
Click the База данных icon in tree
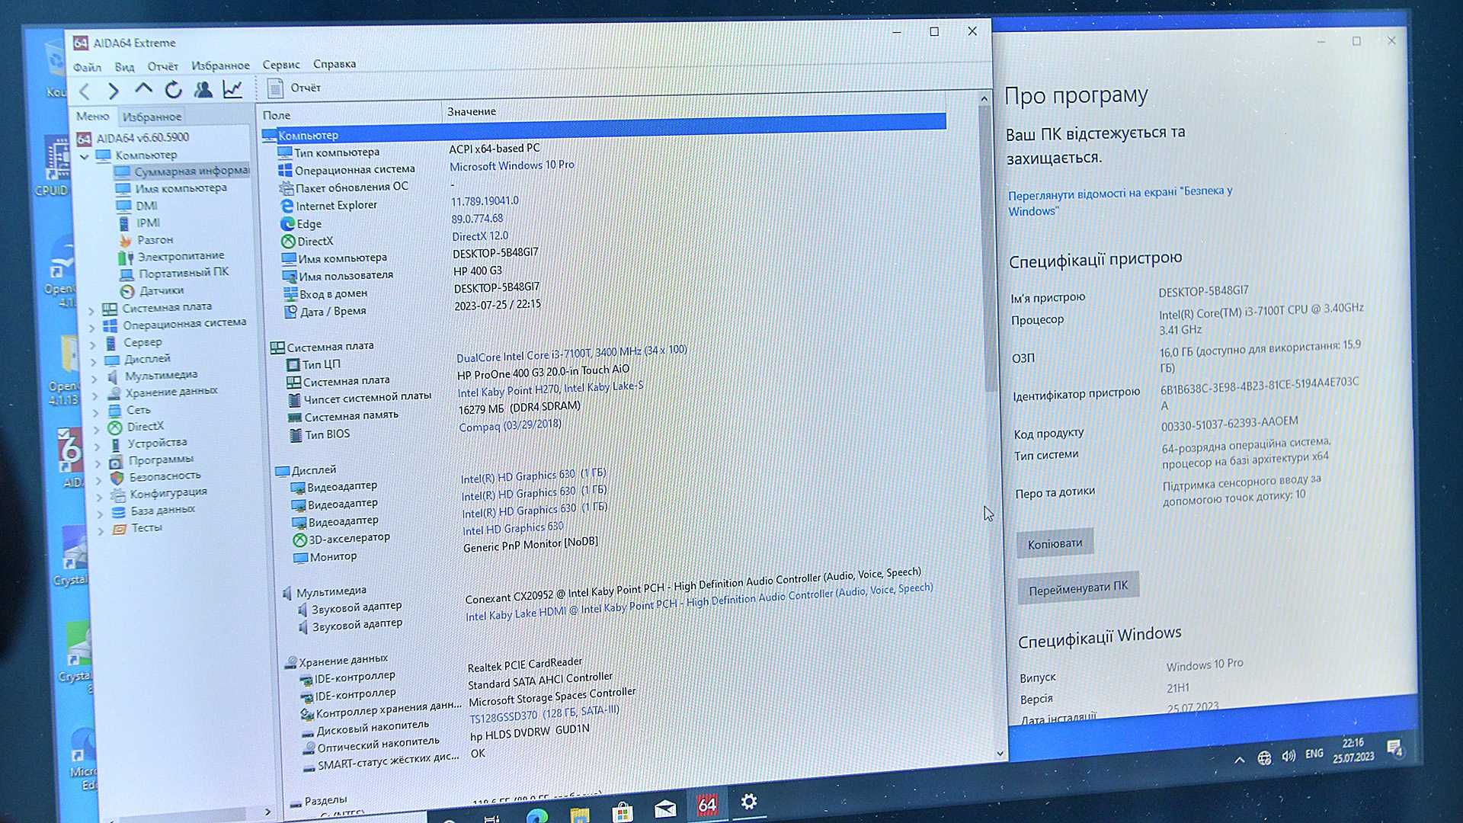pos(118,512)
